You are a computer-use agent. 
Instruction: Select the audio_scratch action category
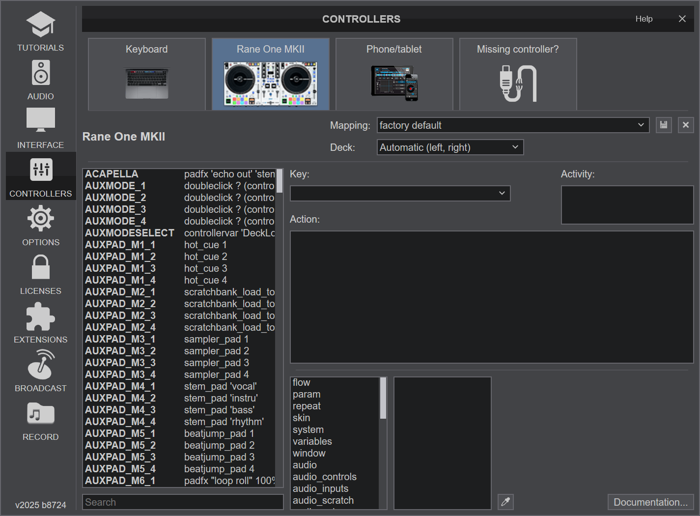[335, 500]
